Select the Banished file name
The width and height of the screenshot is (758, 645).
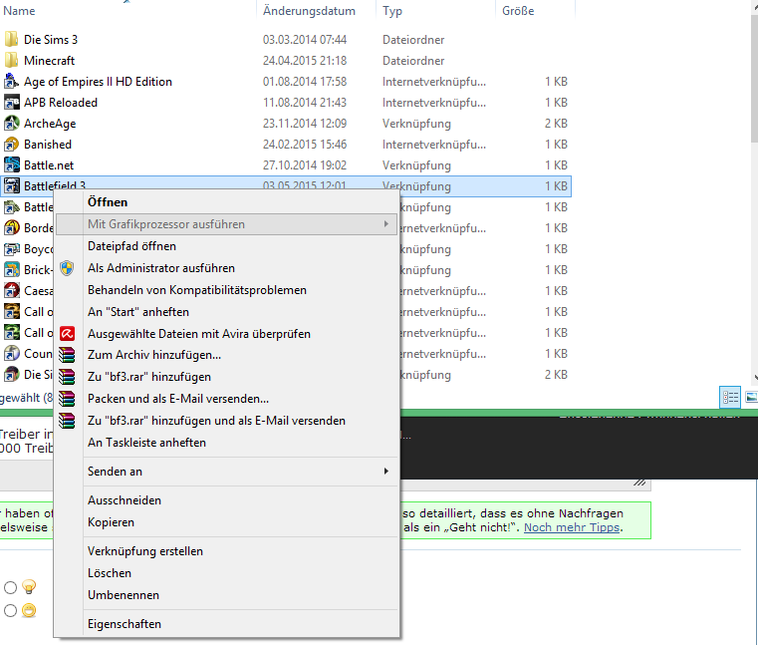coord(48,145)
